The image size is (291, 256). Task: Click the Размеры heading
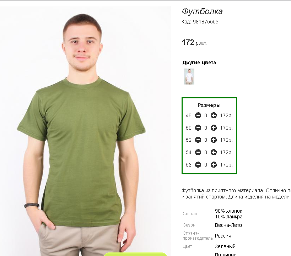[209, 105]
